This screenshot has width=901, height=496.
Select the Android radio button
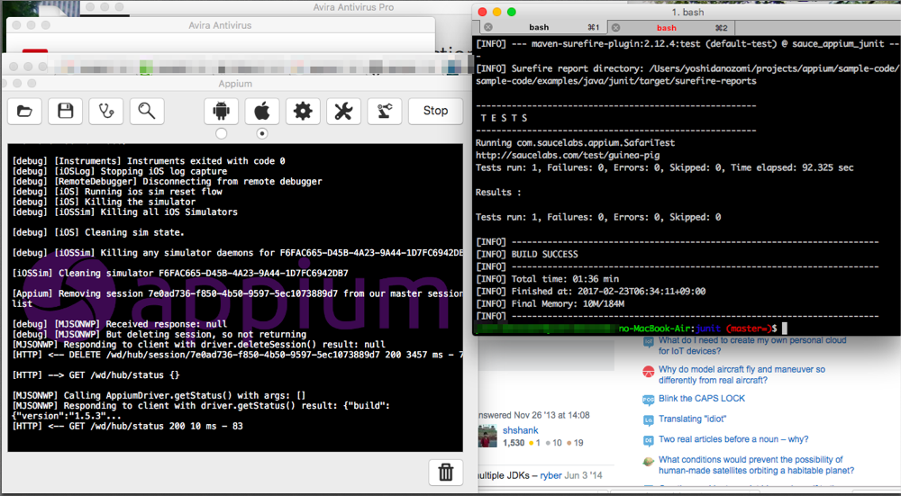pyautogui.click(x=222, y=133)
